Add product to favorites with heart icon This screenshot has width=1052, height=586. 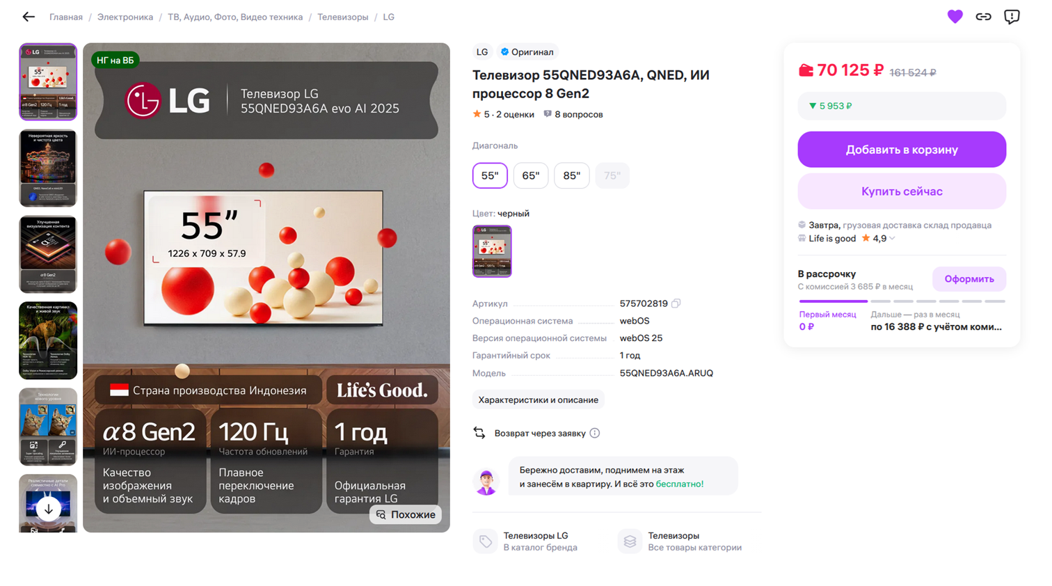[x=955, y=17]
